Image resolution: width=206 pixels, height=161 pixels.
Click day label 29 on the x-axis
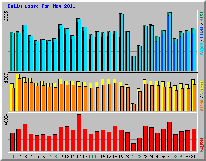point(181,157)
